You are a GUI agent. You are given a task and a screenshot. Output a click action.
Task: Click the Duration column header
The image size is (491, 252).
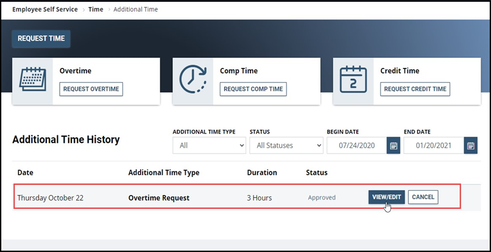tap(262, 172)
